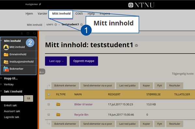Click the Gå search button
Image resolution: width=195 pixels, height=129 pixels.
[29, 98]
